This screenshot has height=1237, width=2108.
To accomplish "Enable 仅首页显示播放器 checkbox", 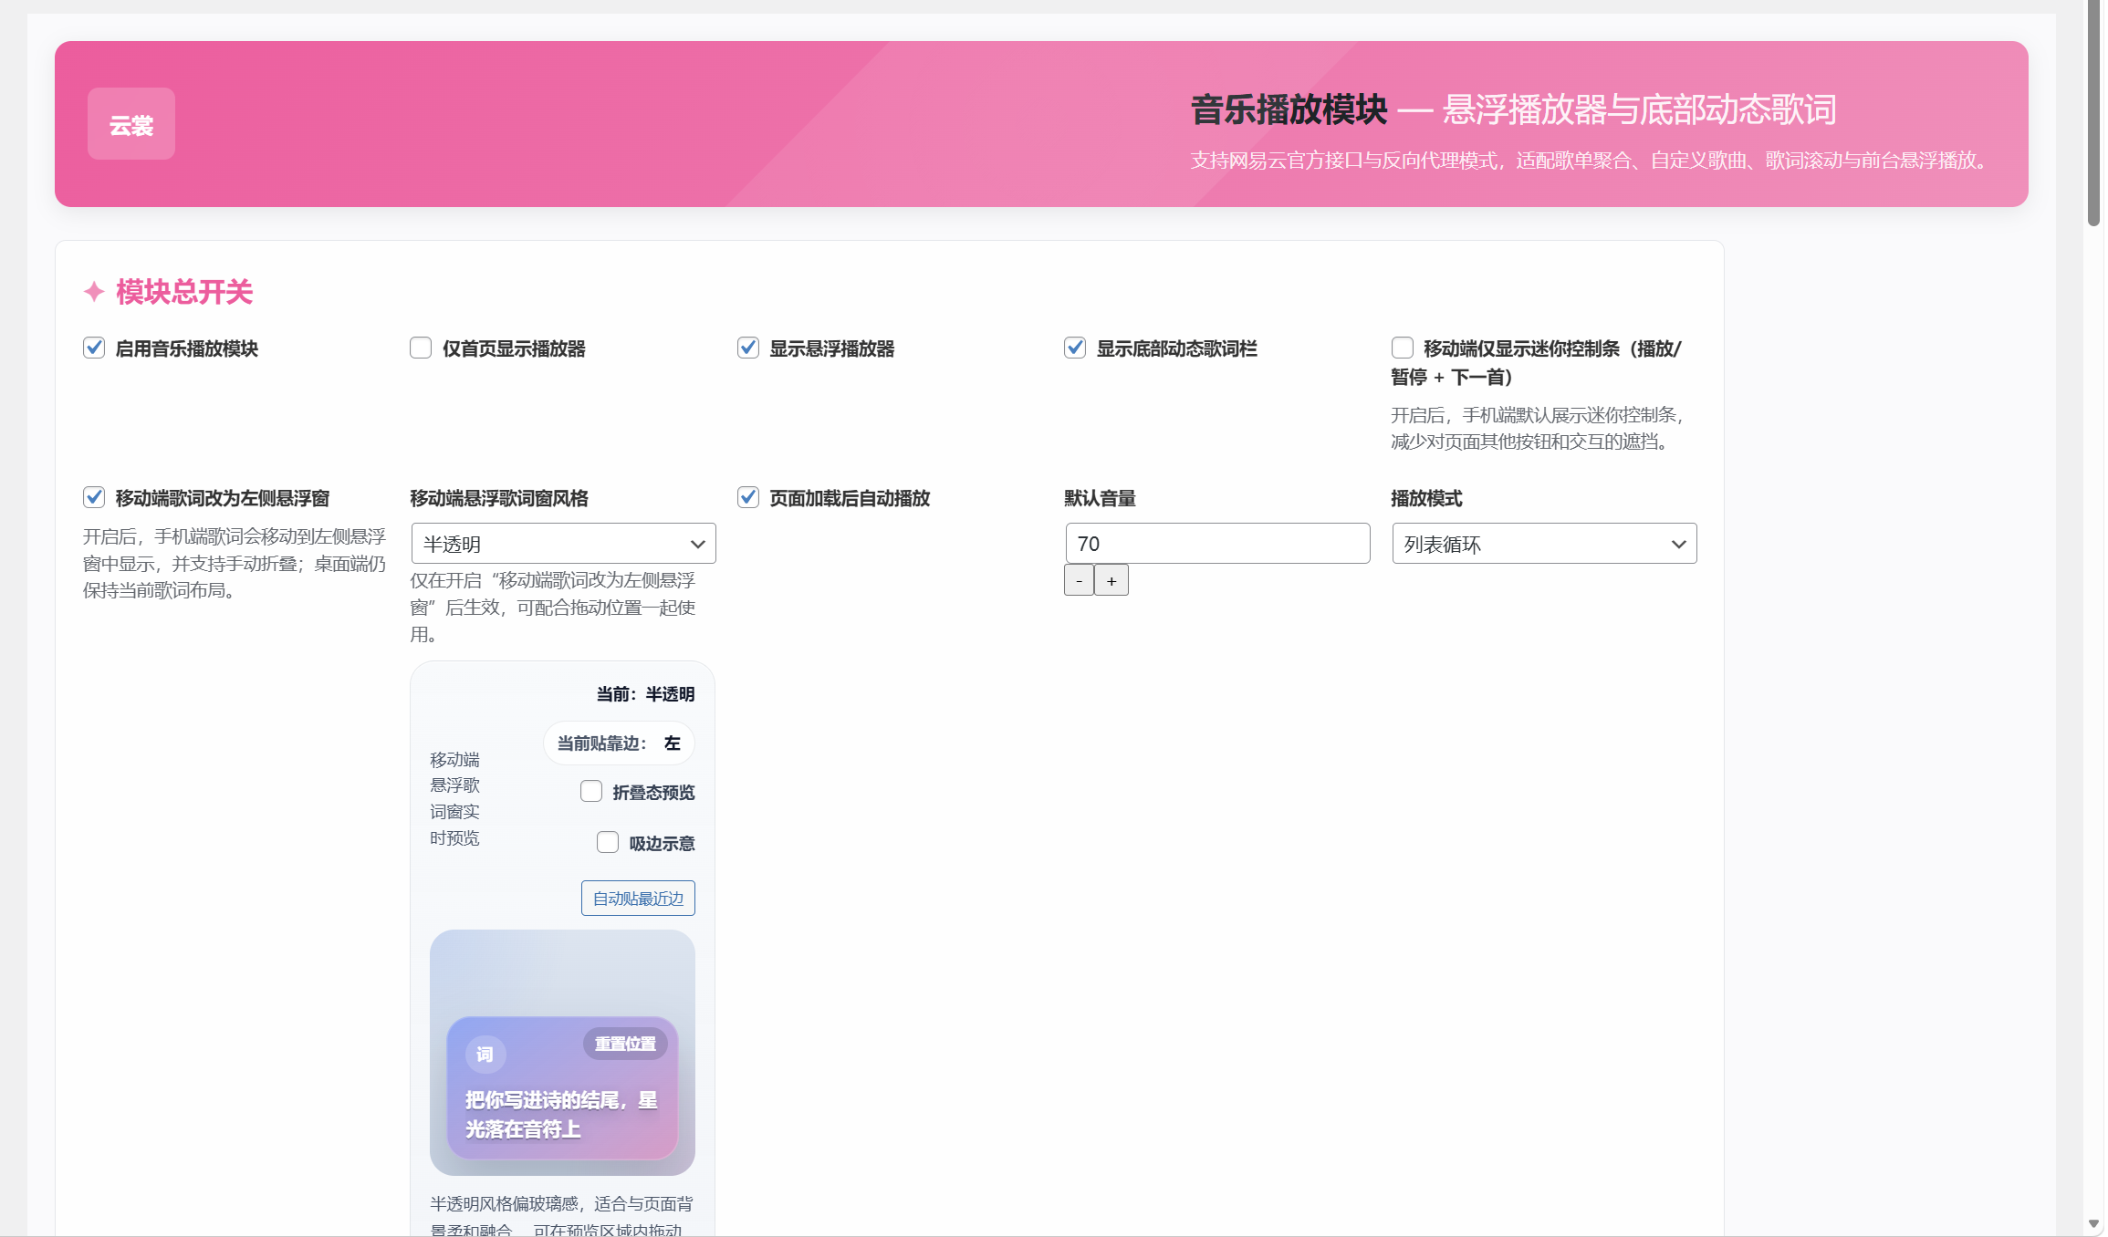I will pyautogui.click(x=421, y=348).
